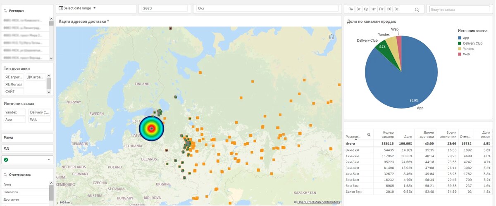Select the ЯЕ Логист delivery type
The width and height of the screenshot is (496, 206).
pyautogui.click(x=14, y=84)
